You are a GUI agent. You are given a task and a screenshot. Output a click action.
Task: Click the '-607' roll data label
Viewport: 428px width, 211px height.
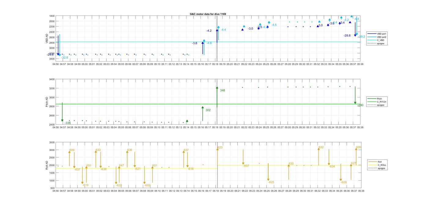pyautogui.click(x=246, y=166)
